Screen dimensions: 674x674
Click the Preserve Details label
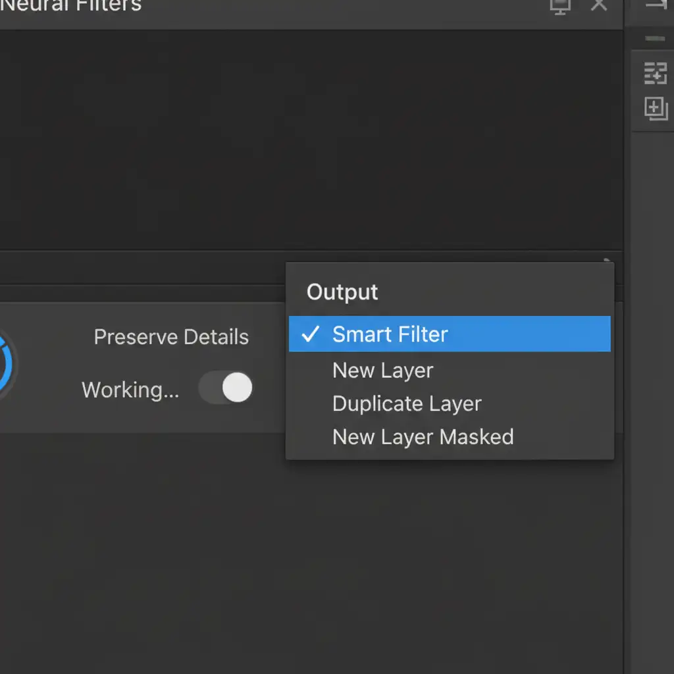click(x=171, y=337)
